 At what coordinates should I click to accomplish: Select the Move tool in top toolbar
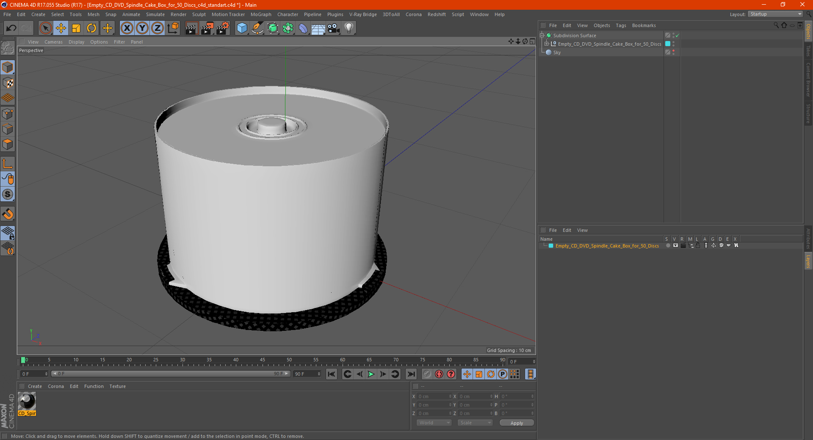[x=61, y=28]
